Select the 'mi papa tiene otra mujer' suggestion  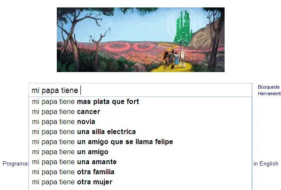[72, 182]
